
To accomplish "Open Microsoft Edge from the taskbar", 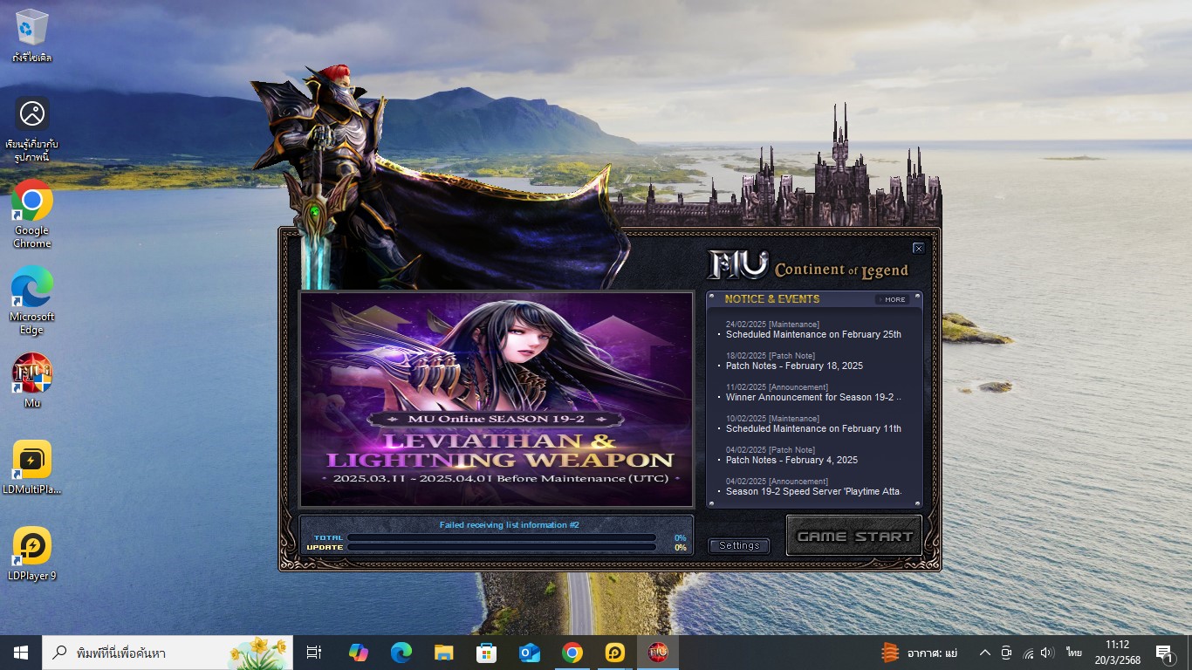I will coord(401,653).
